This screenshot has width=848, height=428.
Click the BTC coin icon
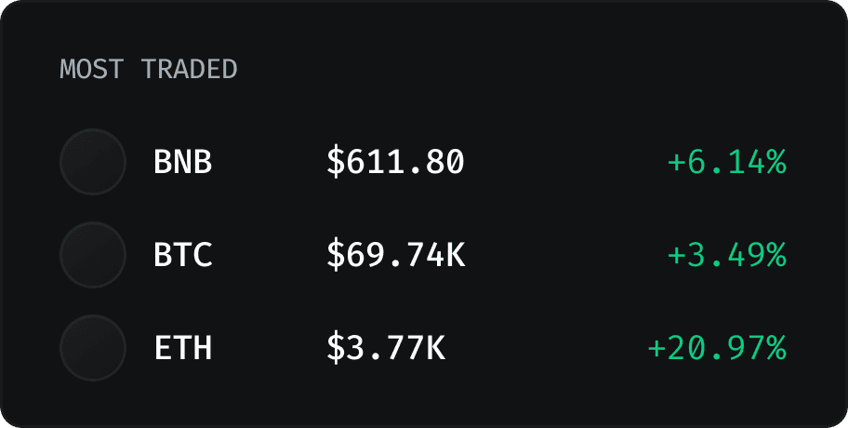click(x=92, y=255)
